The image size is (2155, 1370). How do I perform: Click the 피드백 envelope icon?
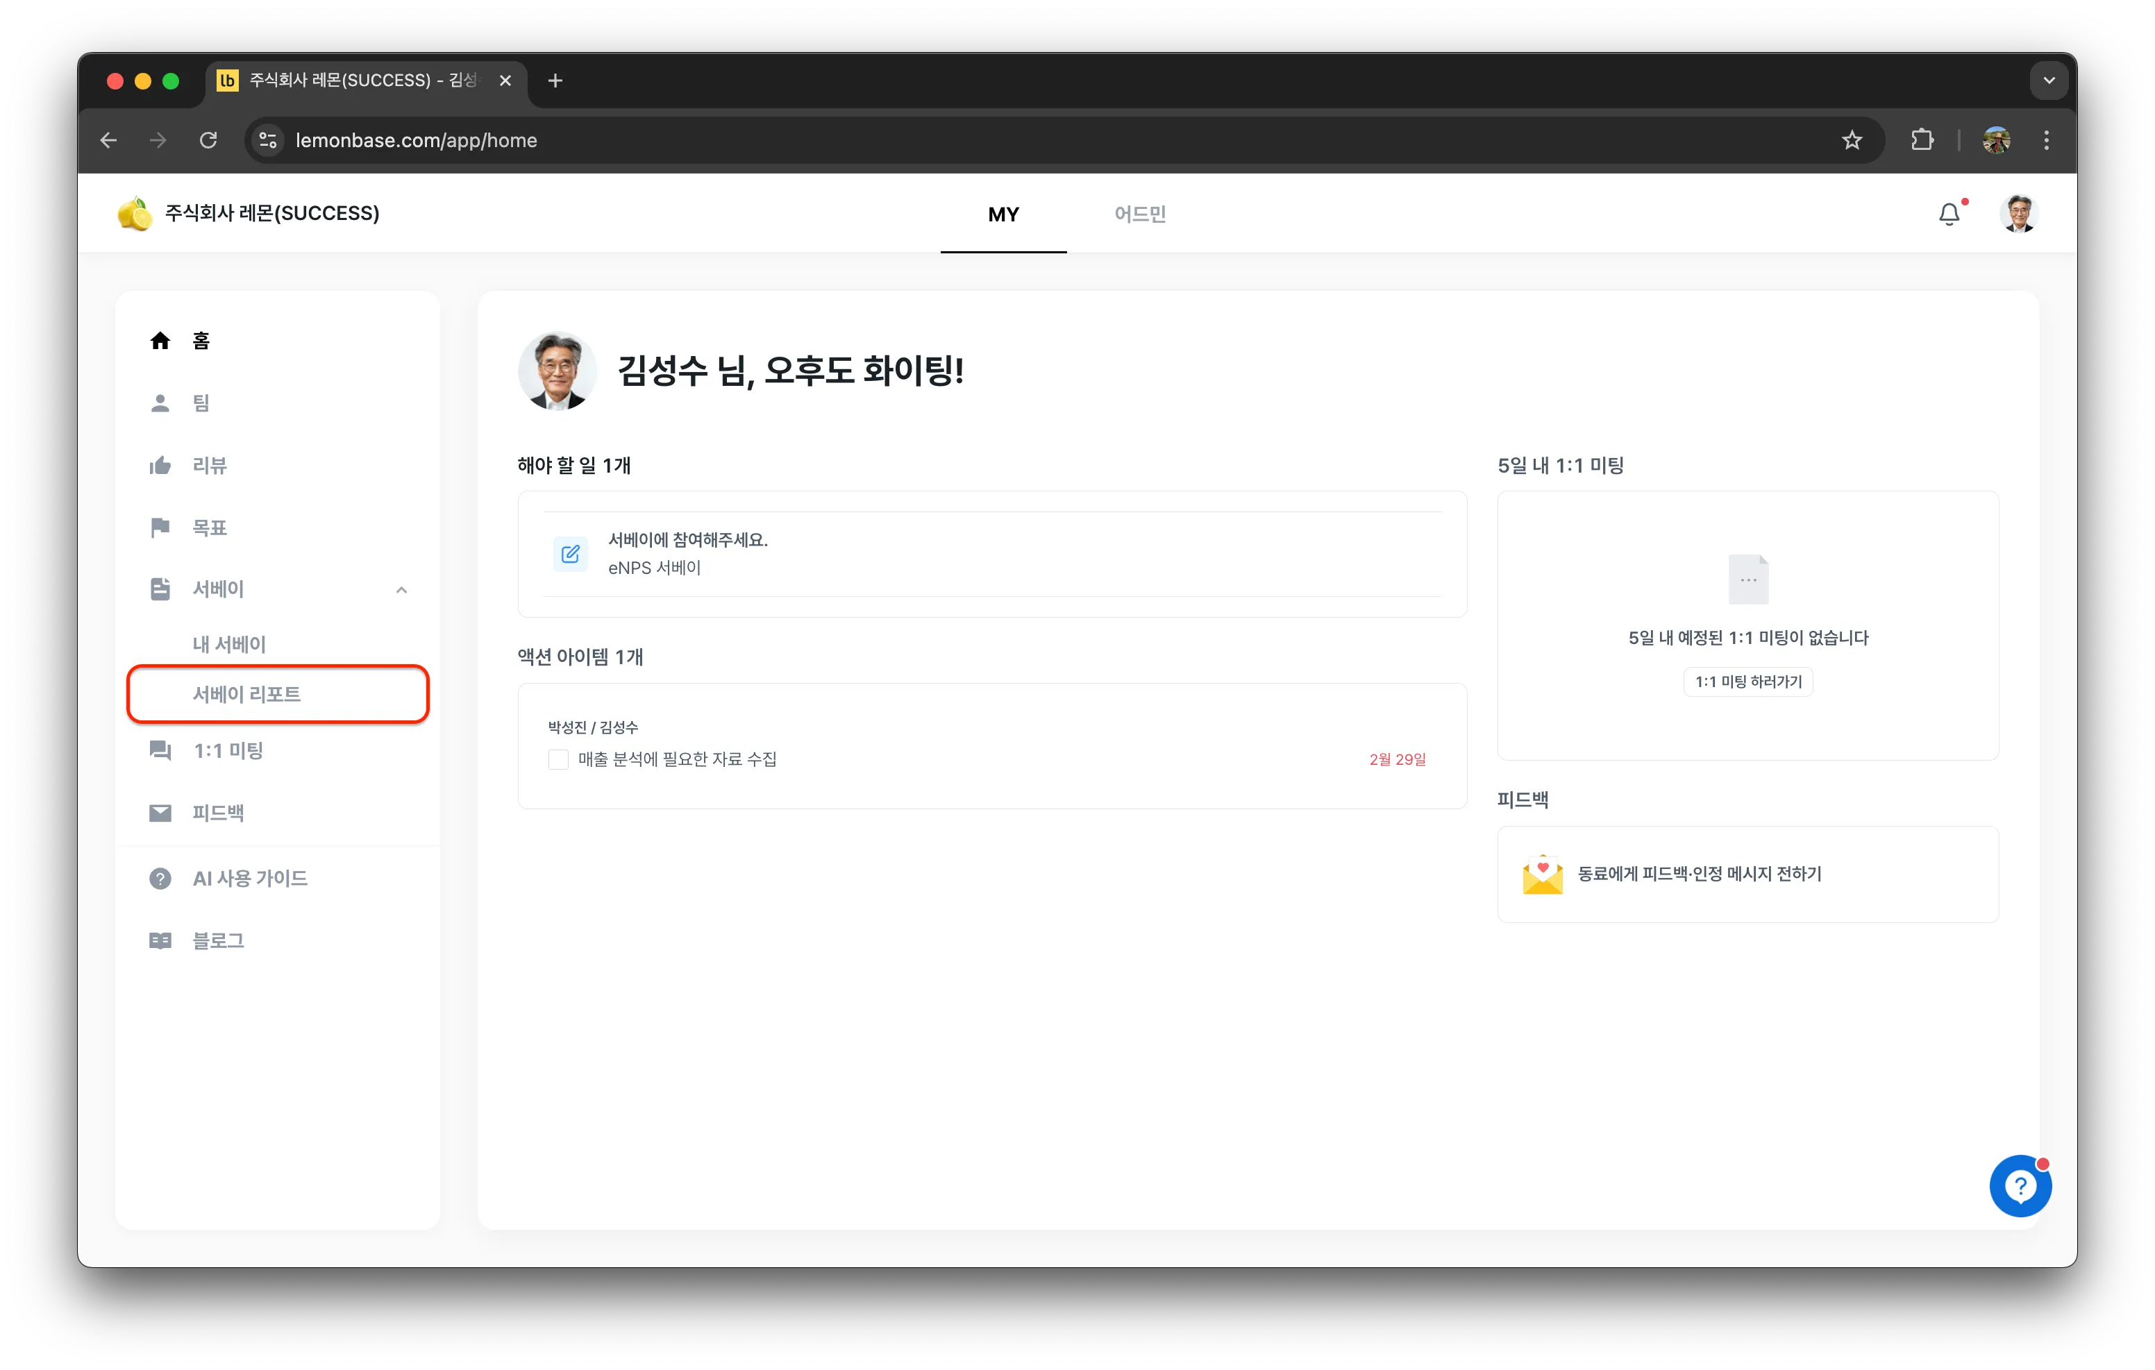[160, 813]
